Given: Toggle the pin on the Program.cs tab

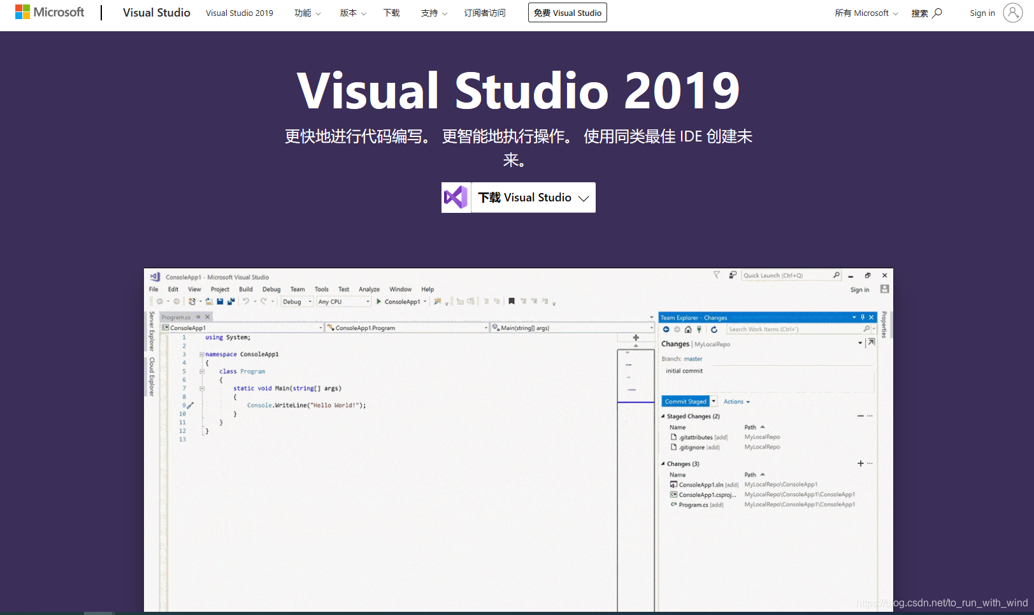Looking at the screenshot, I should pos(198,317).
